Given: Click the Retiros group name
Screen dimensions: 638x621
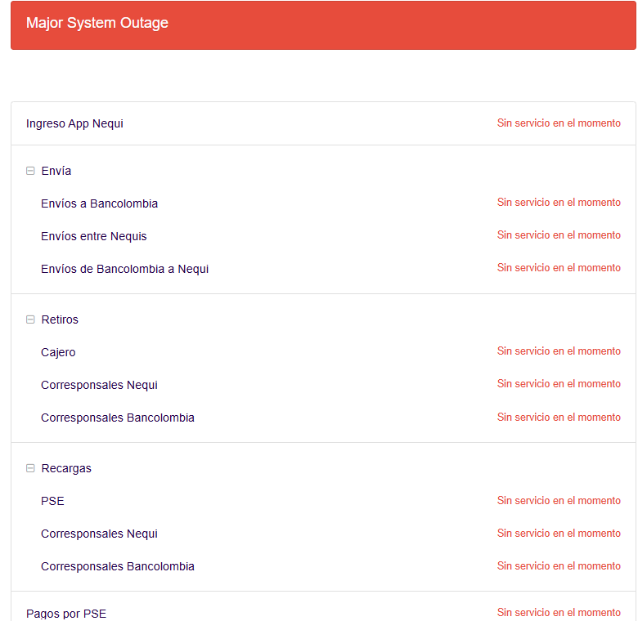Looking at the screenshot, I should [60, 319].
